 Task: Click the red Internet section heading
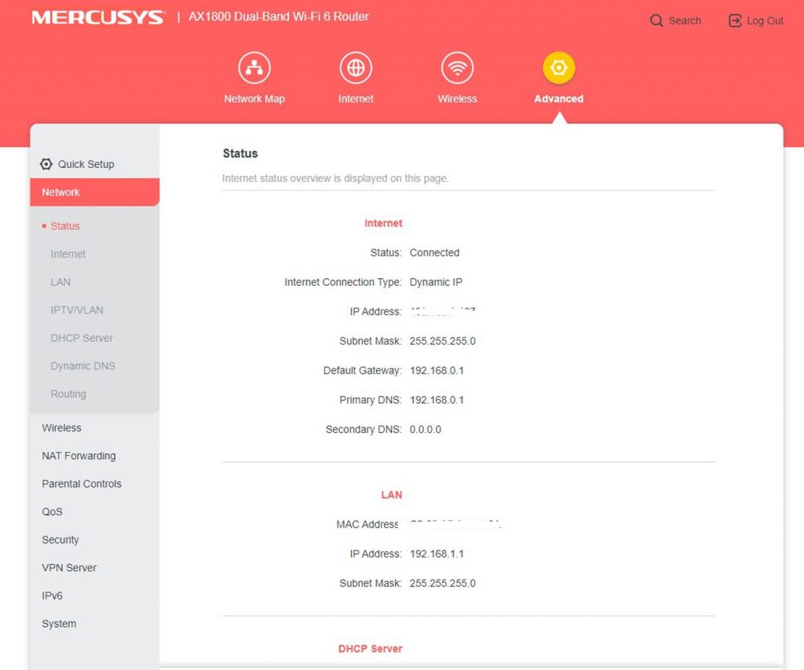tap(383, 223)
